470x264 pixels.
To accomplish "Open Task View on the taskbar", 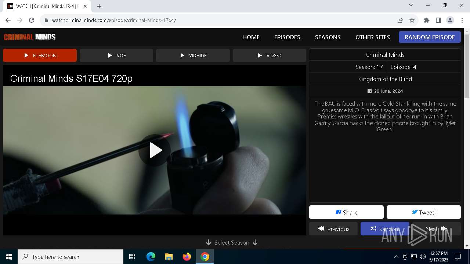I will [x=132, y=257].
